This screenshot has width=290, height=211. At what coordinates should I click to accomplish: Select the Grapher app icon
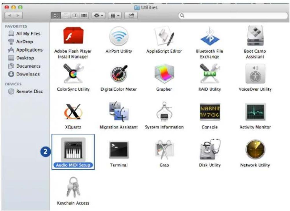coord(164,74)
